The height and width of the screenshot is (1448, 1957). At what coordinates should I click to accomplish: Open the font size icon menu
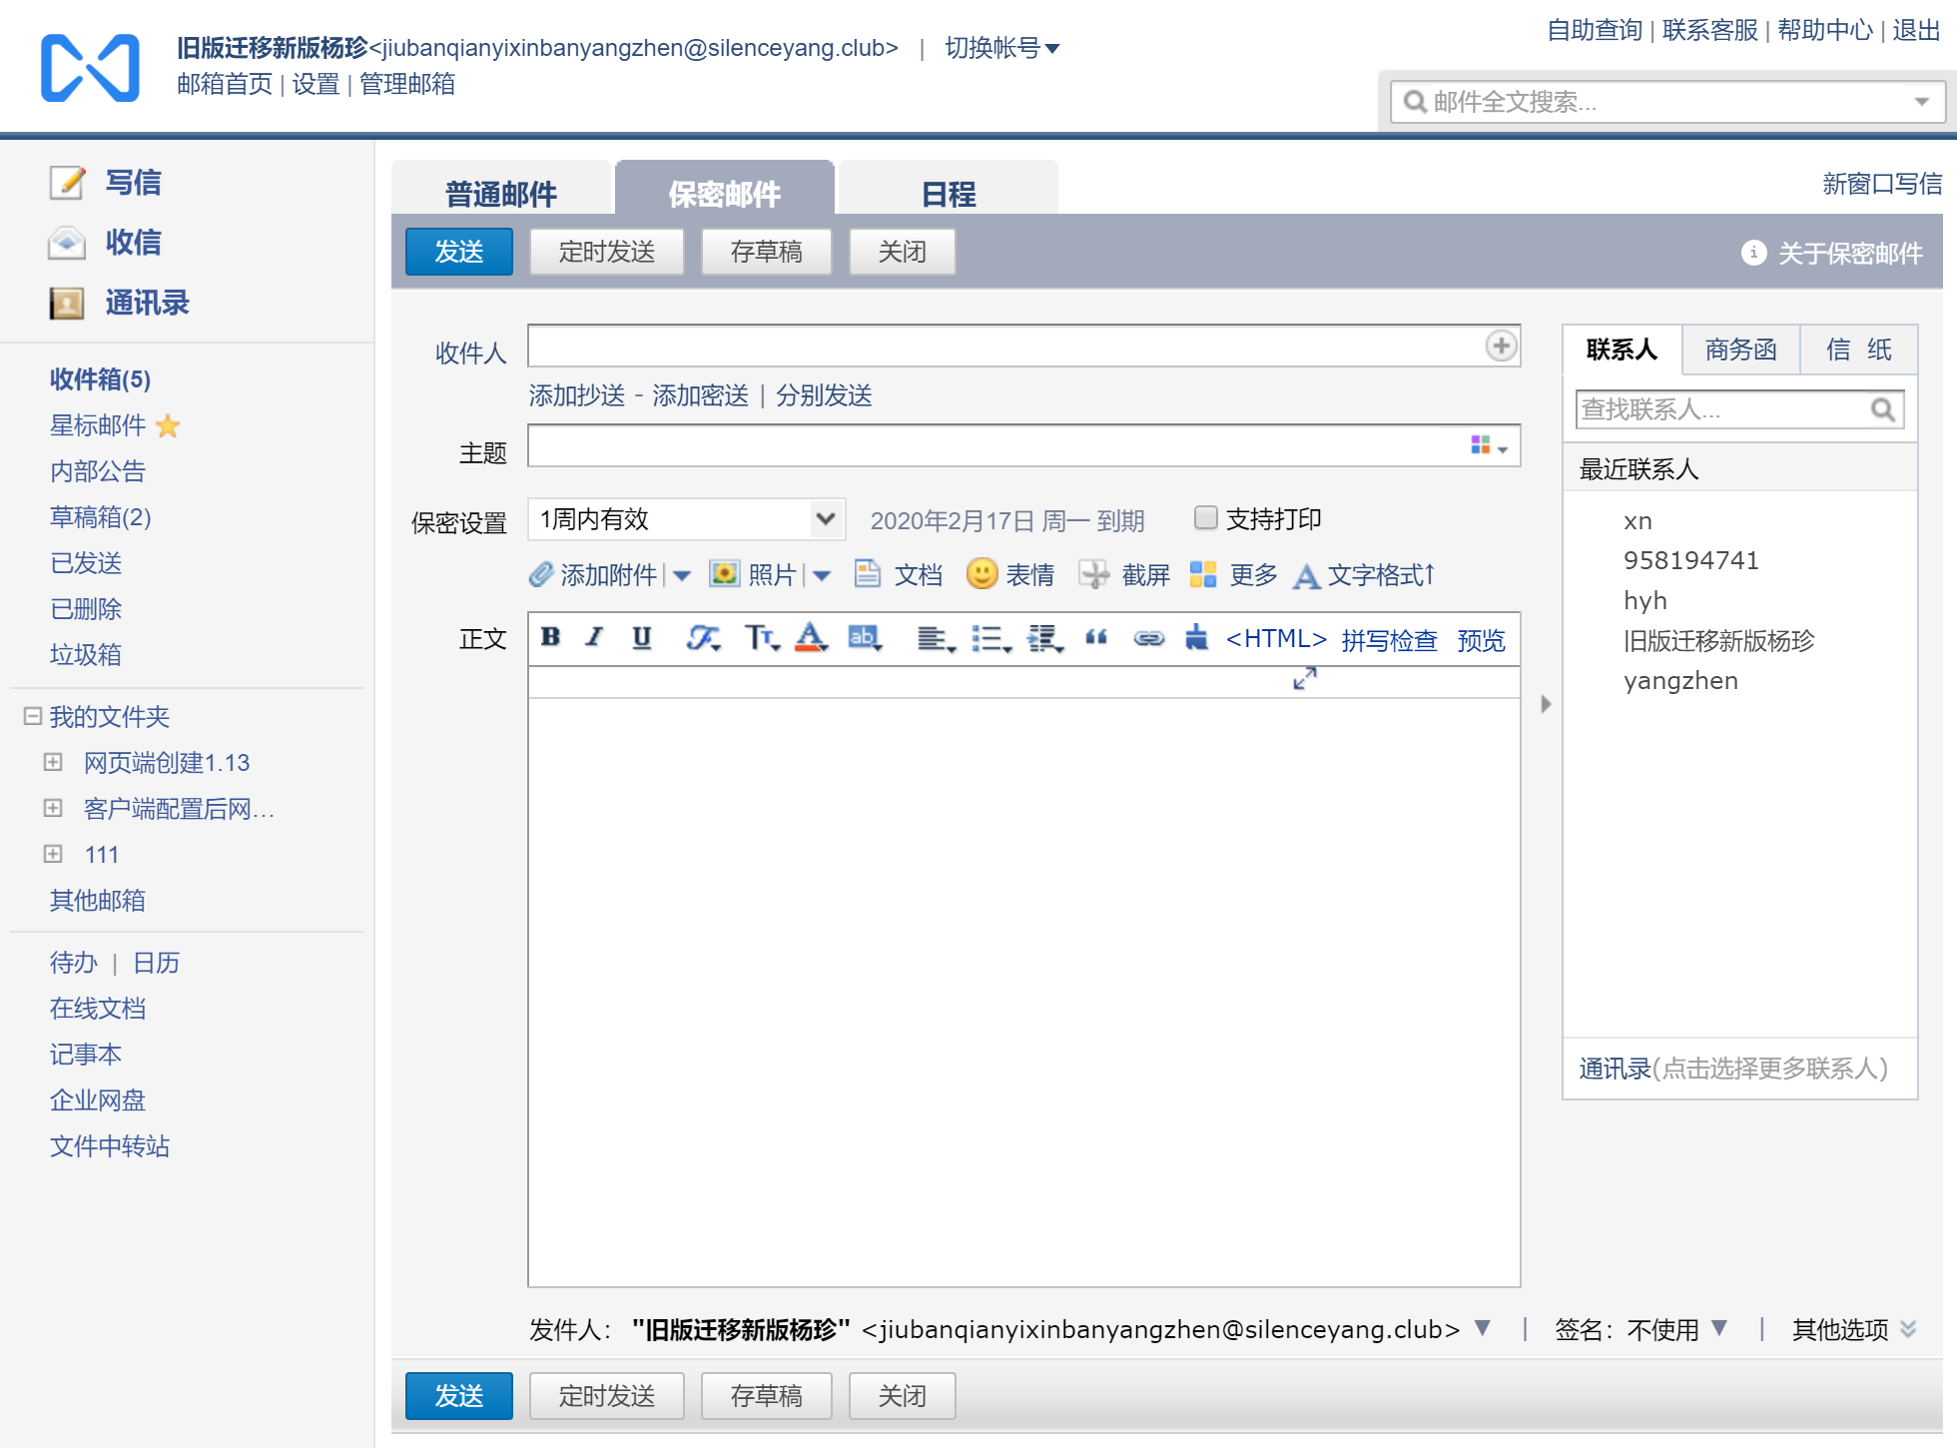(x=762, y=637)
